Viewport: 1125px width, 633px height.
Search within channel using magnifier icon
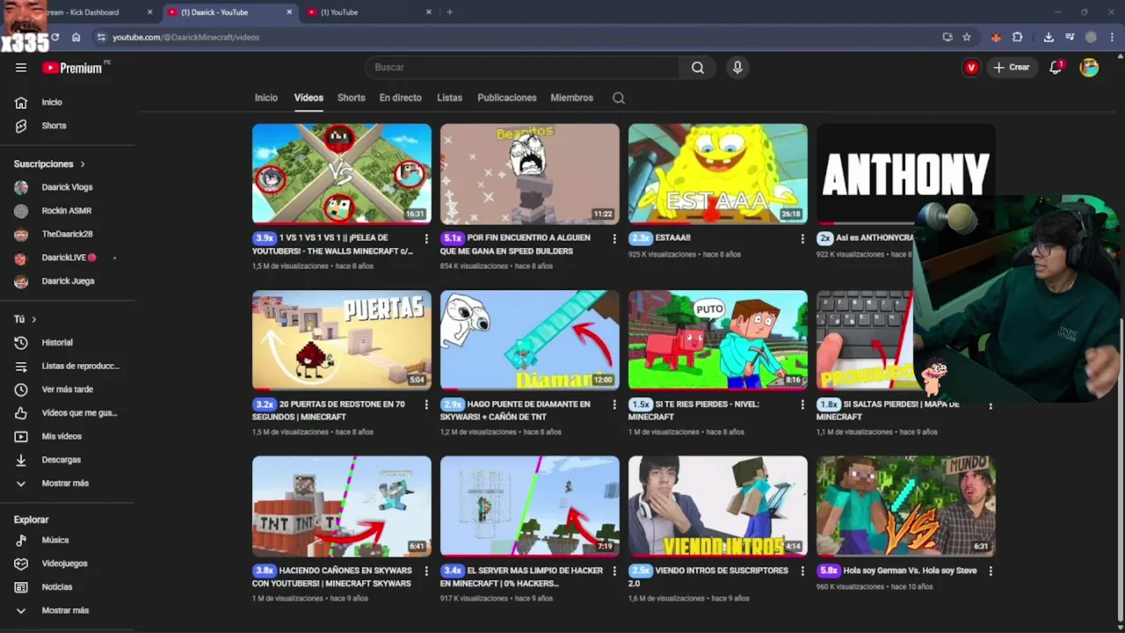tap(619, 98)
